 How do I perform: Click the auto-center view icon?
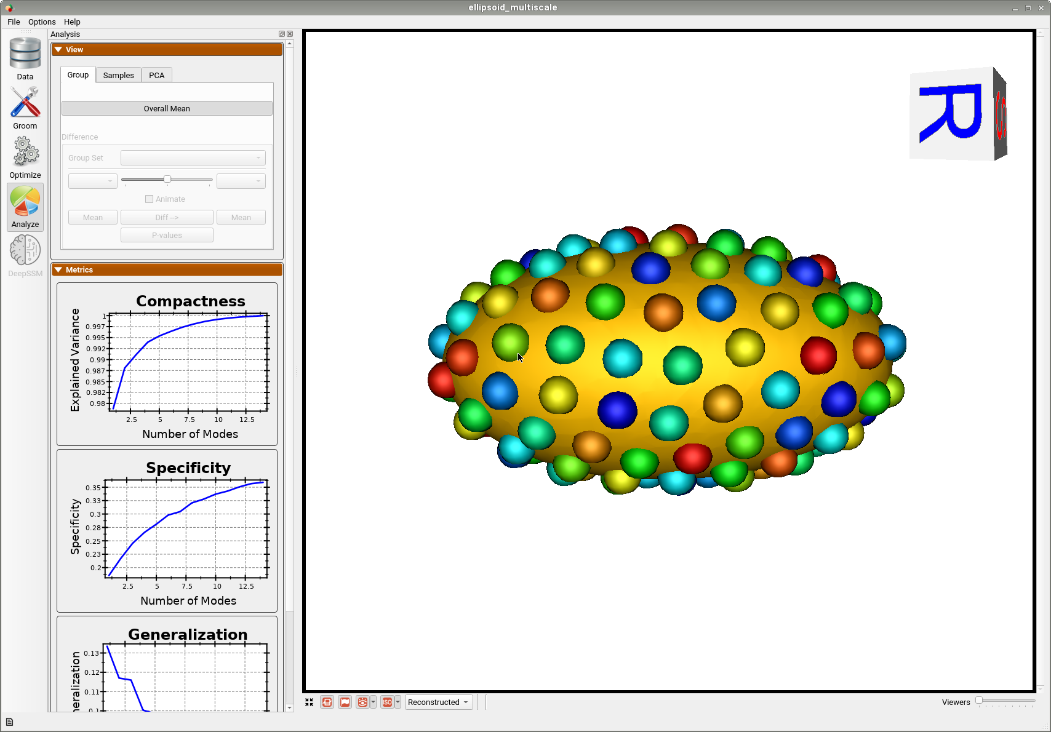tap(310, 702)
